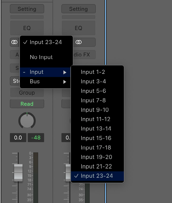Open the EQ display on the first channel strip
Image resolution: width=172 pixels, height=203 pixels.
tap(27, 28)
